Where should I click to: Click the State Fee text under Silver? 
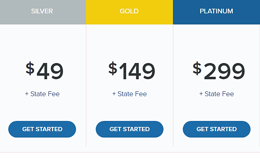(x=45, y=94)
